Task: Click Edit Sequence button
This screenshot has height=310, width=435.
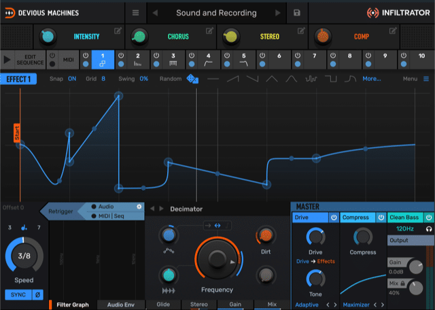Action: point(30,60)
